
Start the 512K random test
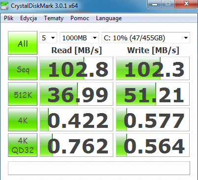point(23,94)
